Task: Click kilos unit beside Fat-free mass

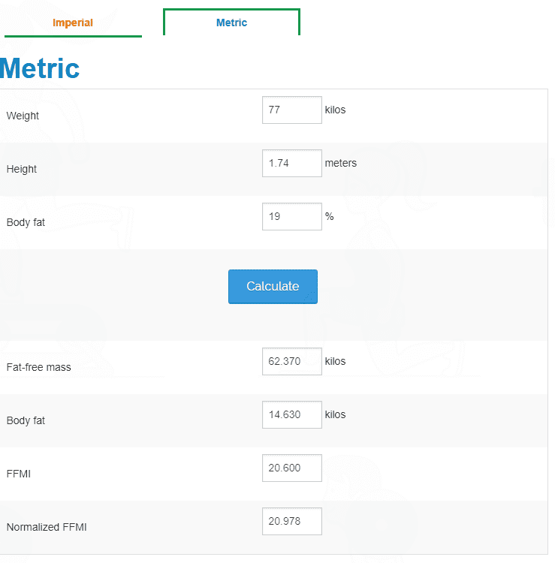Action: (335, 361)
